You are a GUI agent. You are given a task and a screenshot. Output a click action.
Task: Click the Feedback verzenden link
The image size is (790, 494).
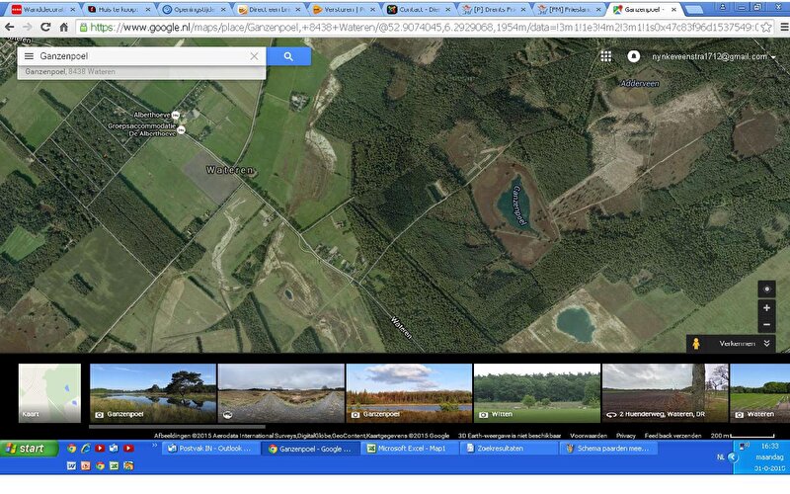click(672, 436)
